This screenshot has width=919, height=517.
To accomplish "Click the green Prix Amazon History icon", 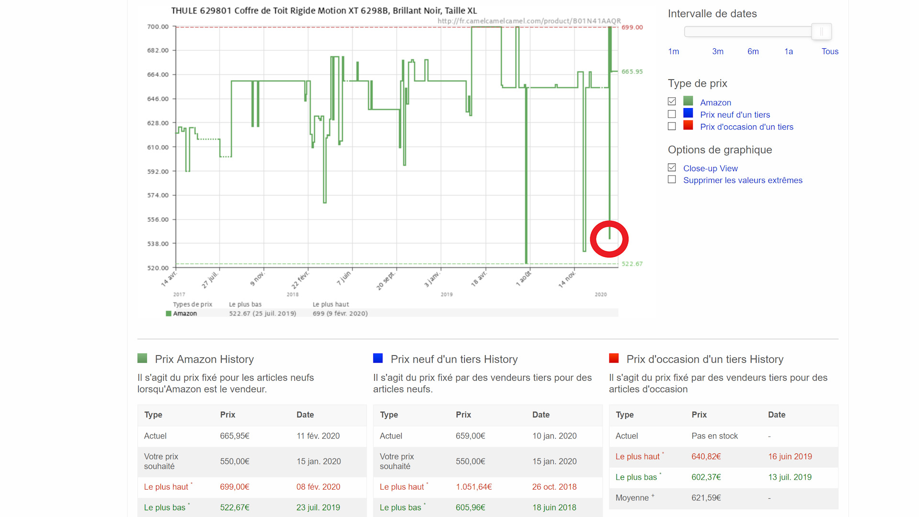I will coord(142,358).
